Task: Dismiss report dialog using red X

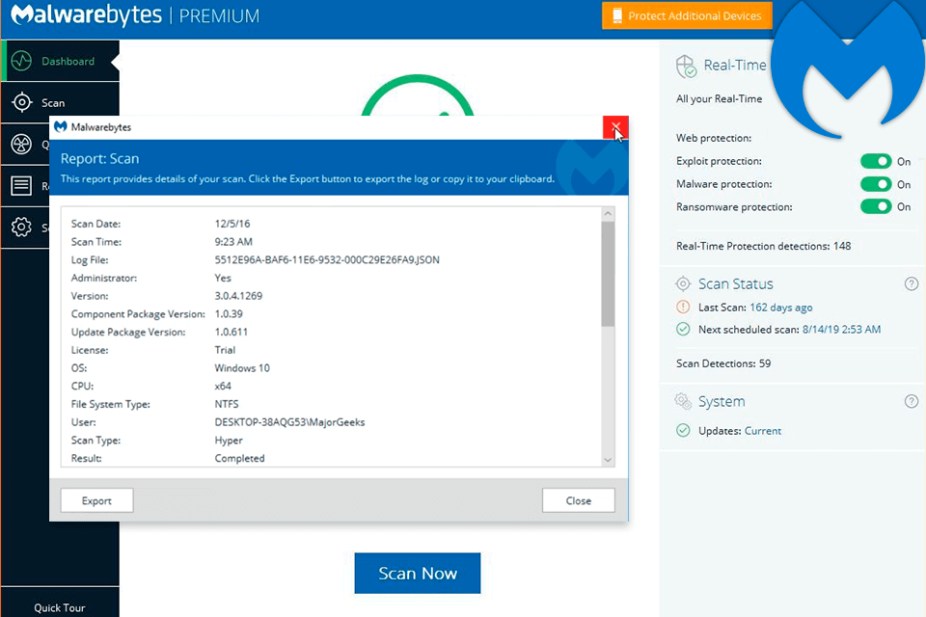Action: [615, 127]
